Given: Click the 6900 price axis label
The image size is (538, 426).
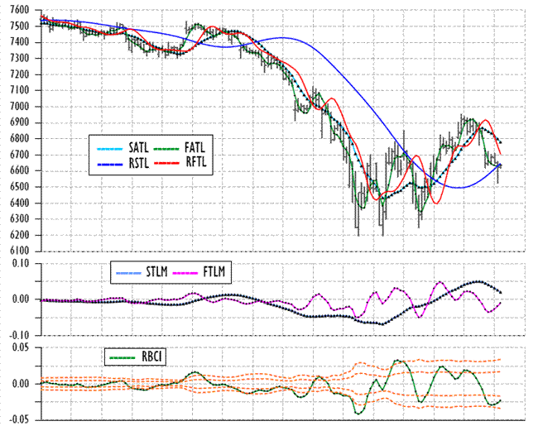Looking at the screenshot, I should 20,122.
